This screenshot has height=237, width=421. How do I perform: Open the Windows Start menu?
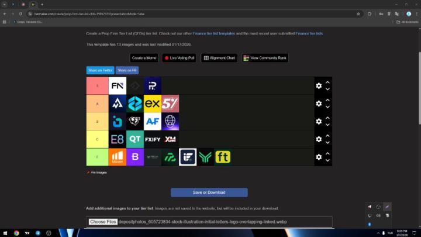click(5, 233)
